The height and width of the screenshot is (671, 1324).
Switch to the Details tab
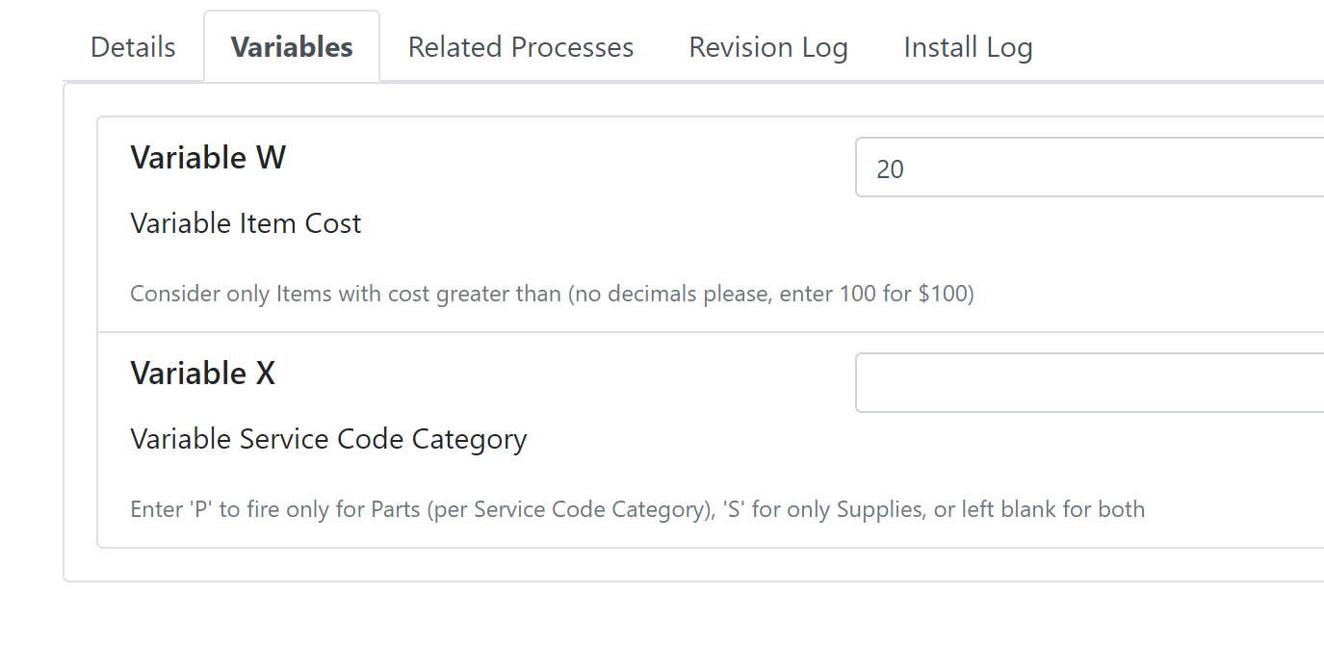[133, 47]
